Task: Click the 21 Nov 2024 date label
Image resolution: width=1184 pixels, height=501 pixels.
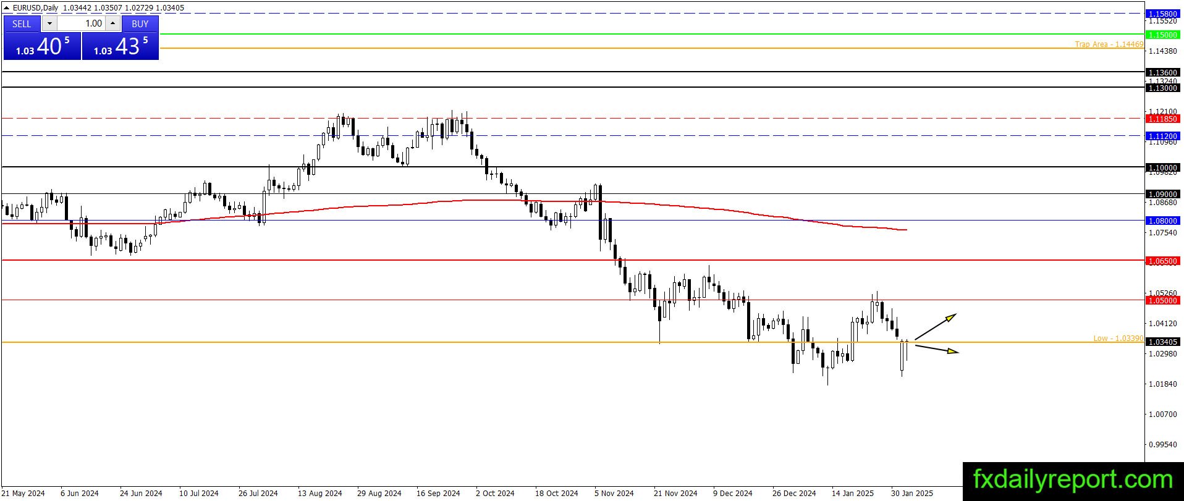Action: pyautogui.click(x=675, y=493)
